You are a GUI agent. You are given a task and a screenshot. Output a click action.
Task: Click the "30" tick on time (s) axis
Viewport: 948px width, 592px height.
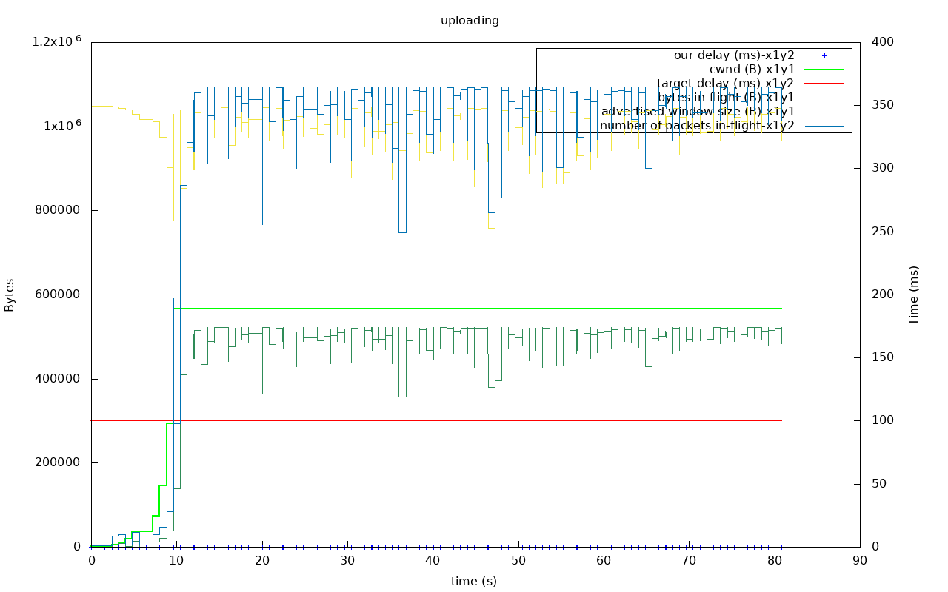(x=348, y=561)
